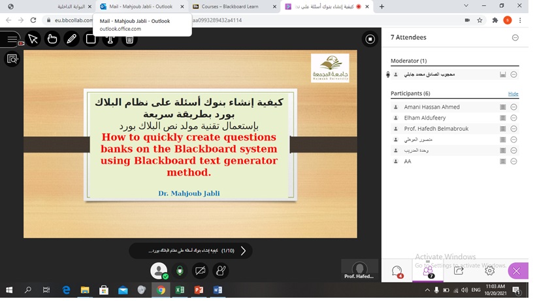Open controls for Amani Hassan Ahmed
The image size is (535, 301).
tap(513, 107)
